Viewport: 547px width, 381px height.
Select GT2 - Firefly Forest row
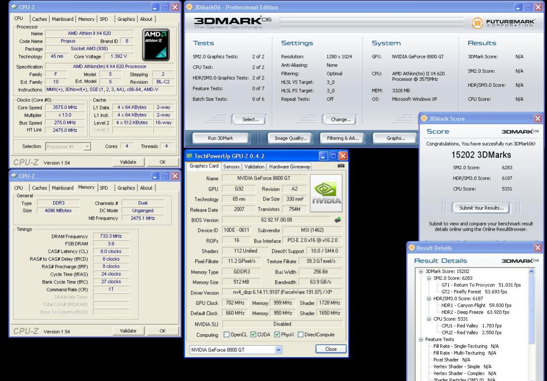pos(474,292)
